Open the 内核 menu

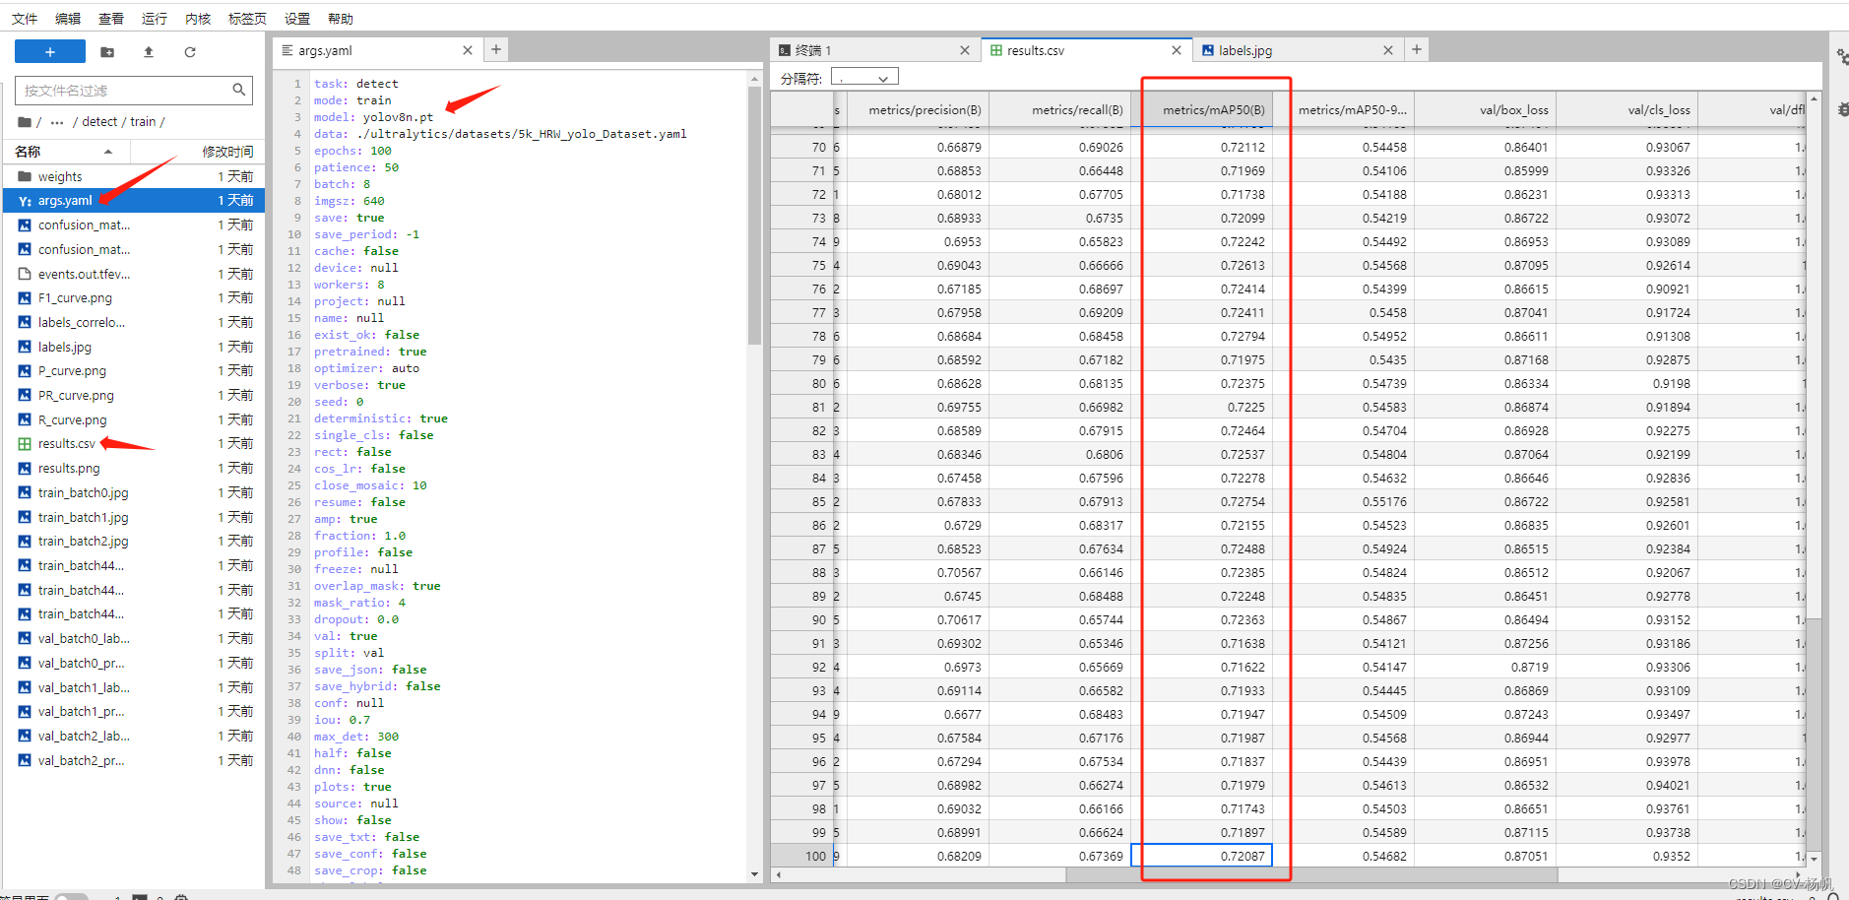198,19
